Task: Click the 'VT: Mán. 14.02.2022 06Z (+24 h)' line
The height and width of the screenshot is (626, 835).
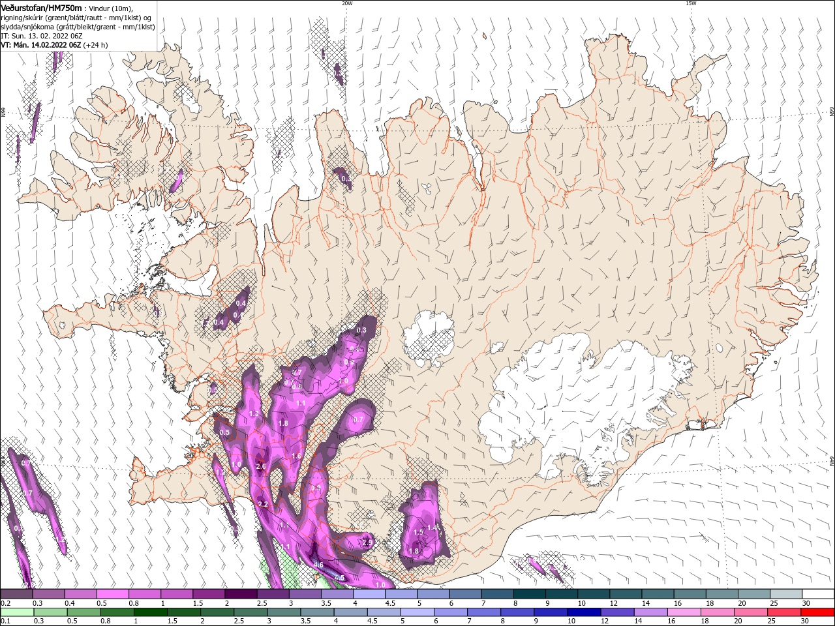Action: coord(54,45)
